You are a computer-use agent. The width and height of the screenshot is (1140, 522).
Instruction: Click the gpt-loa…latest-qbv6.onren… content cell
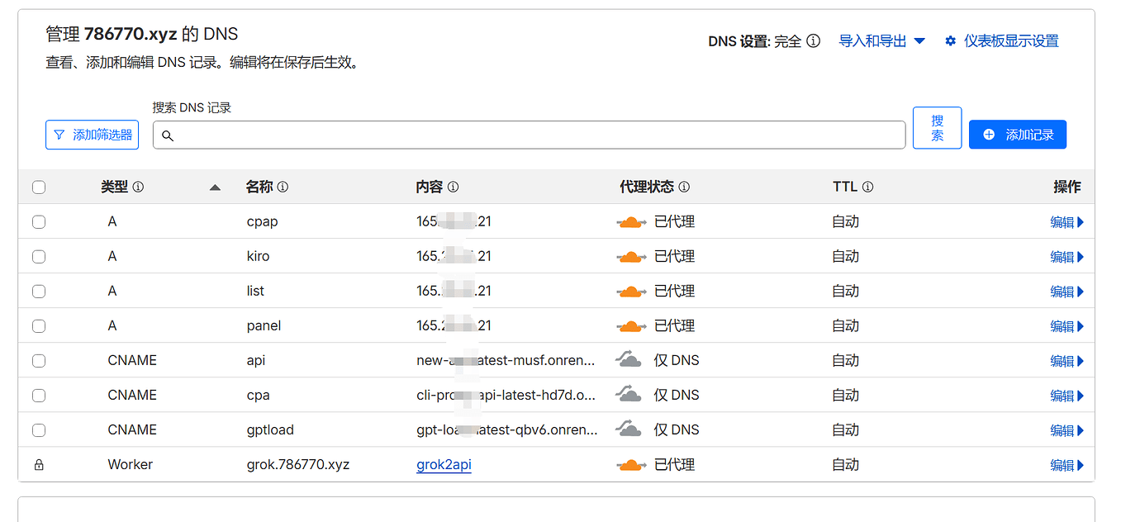pos(506,430)
